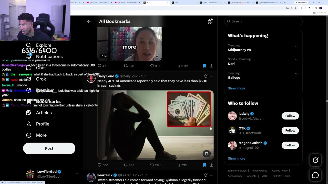328x184 pixels.
Task: Open the messages floating chat button
Action: pyautogui.click(x=315, y=175)
